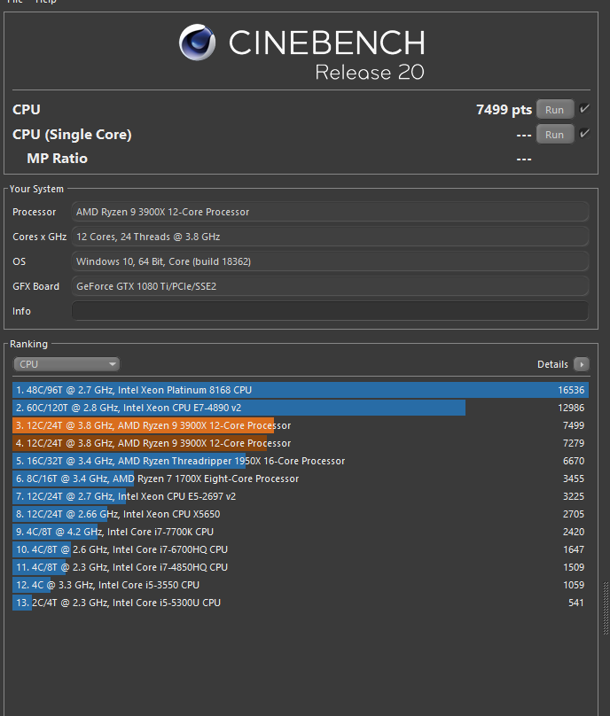This screenshot has height=716, width=610.
Task: Select the Intel Xeon CPU X5650 row
Action: (301, 514)
